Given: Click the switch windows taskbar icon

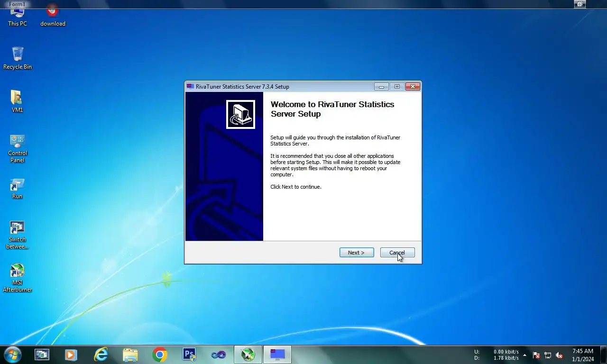Looking at the screenshot, I should (42, 355).
